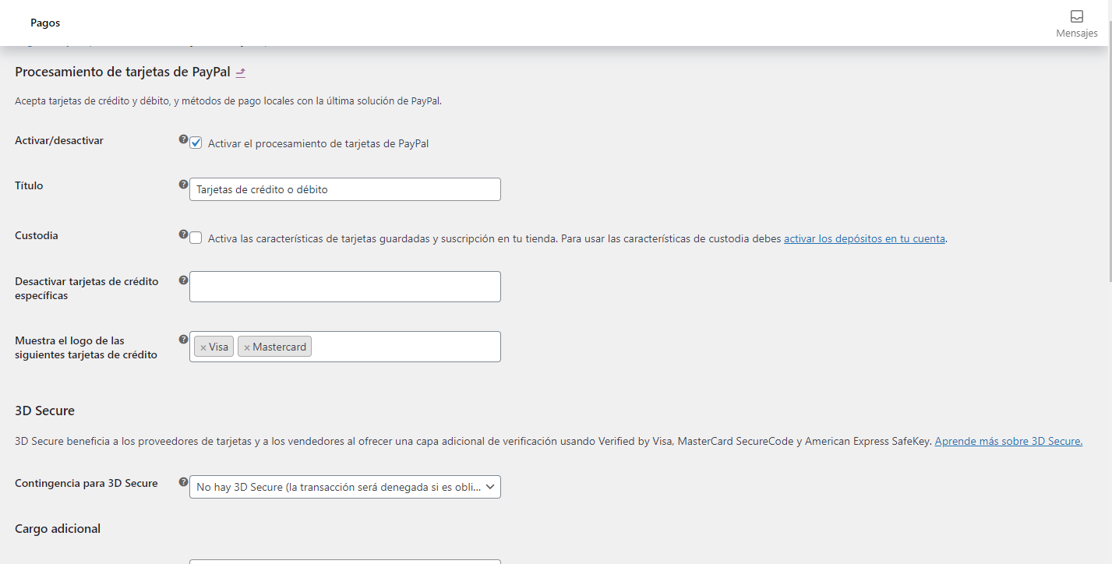Uncheck Activar el procesamiento de tarjetas de PayPal
The height and width of the screenshot is (564, 1112).
tap(196, 143)
